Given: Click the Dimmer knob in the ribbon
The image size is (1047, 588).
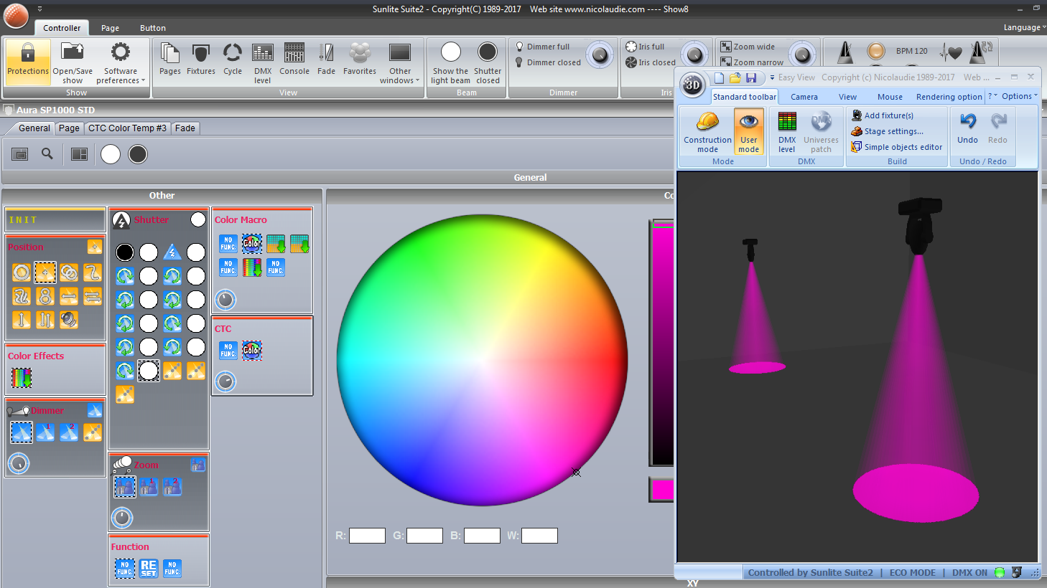Looking at the screenshot, I should click(600, 54).
